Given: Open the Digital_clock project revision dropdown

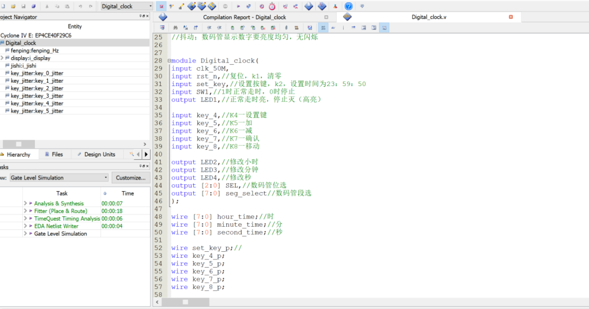Looking at the screenshot, I should (x=150, y=7).
